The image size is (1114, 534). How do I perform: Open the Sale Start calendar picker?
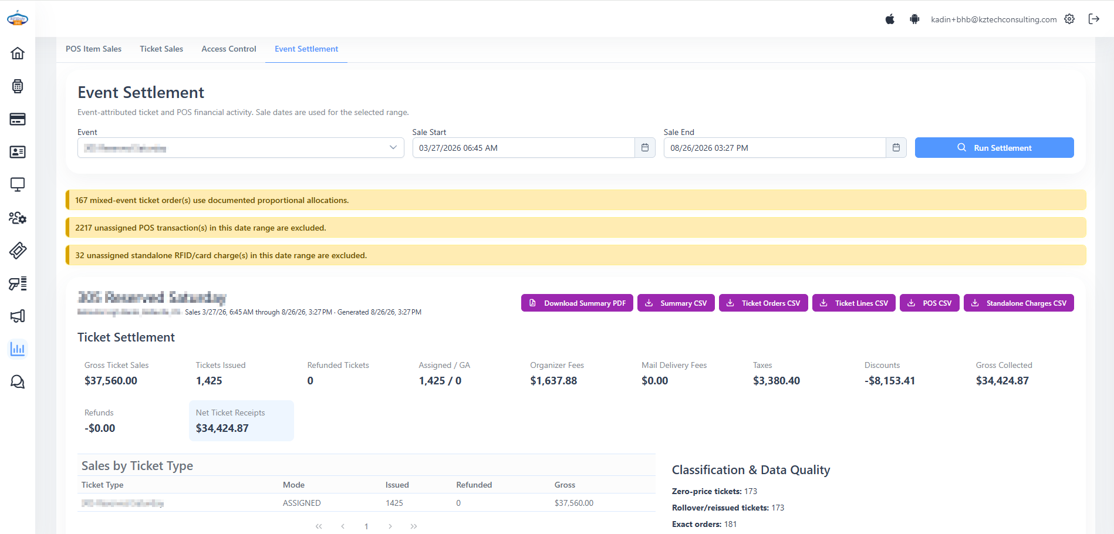coord(644,148)
